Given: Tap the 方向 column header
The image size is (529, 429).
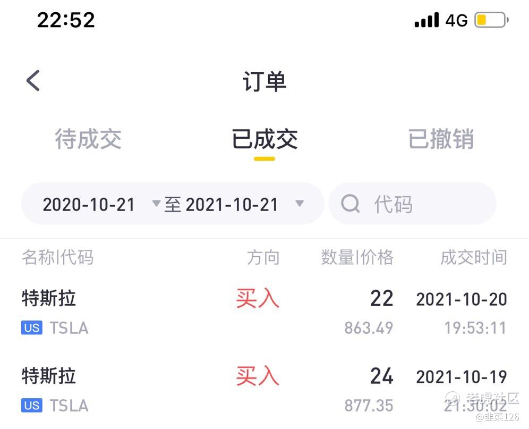Looking at the screenshot, I should 263,257.
